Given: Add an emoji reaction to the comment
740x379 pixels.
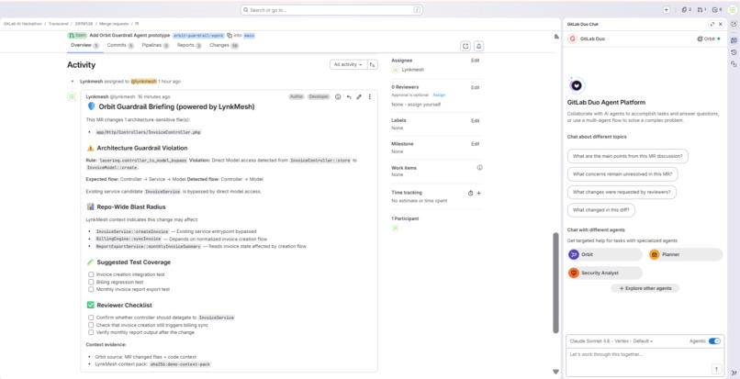Looking at the screenshot, I should (338, 96).
